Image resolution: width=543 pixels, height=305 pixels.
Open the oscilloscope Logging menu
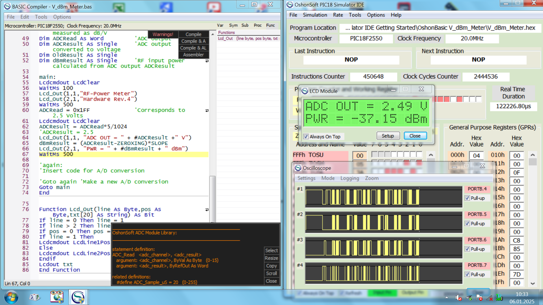[350, 178]
